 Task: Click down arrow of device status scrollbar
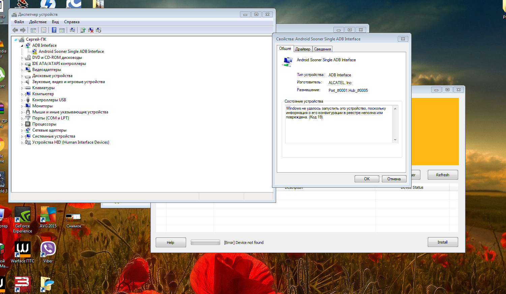click(395, 140)
